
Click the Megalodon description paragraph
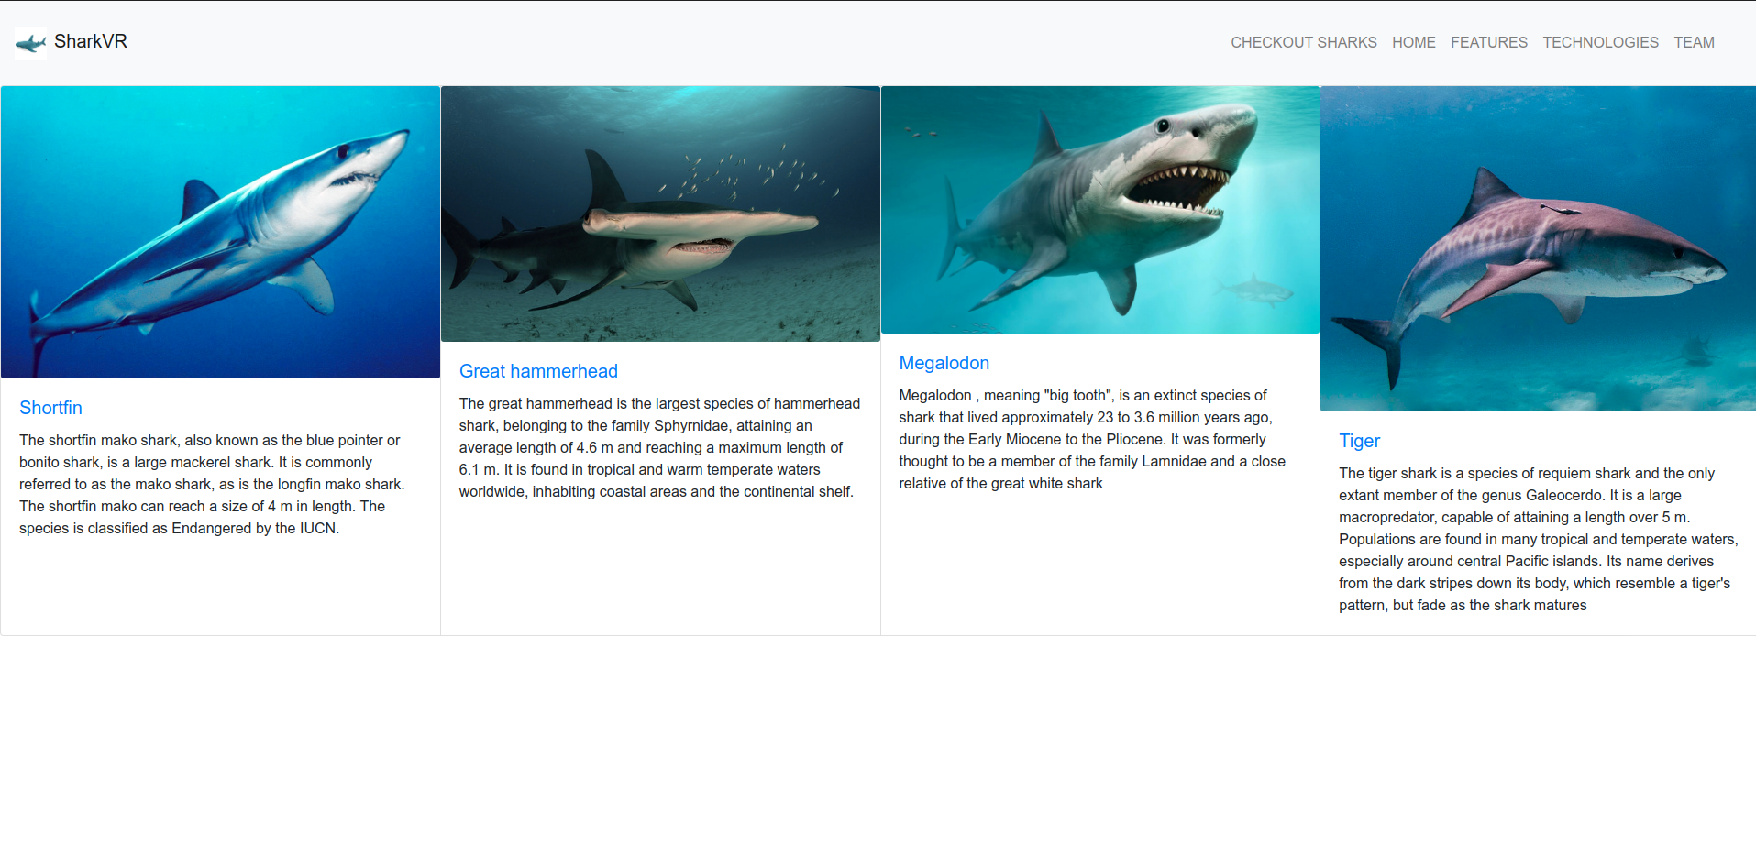(1092, 439)
